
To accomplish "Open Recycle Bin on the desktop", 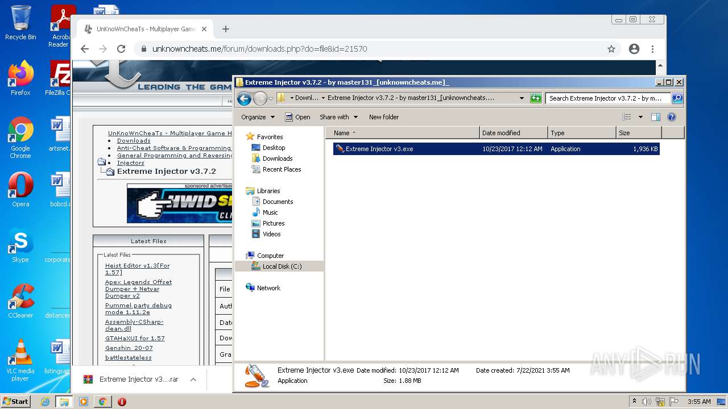I will pos(20,23).
